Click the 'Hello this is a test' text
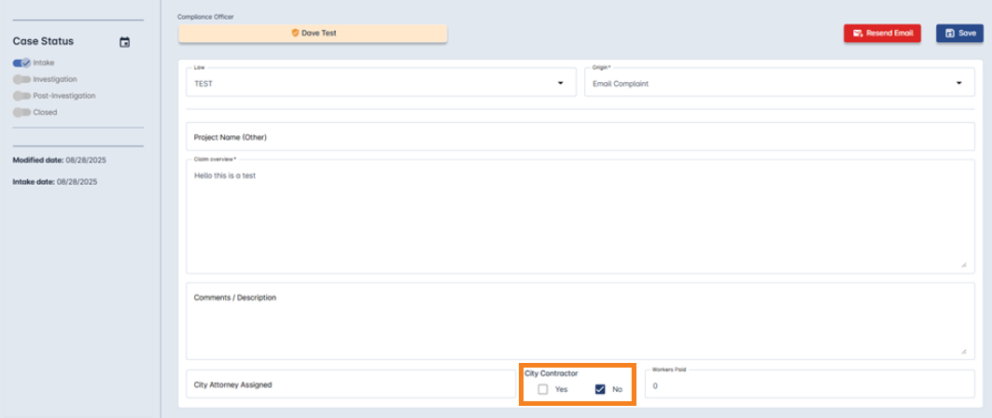This screenshot has width=992, height=418. click(225, 175)
